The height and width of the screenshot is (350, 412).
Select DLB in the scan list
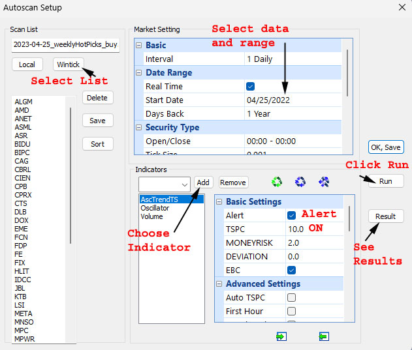[x=20, y=212]
